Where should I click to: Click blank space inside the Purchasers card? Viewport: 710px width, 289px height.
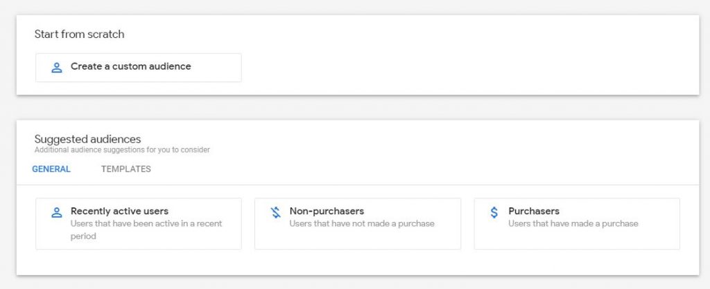pos(624,239)
